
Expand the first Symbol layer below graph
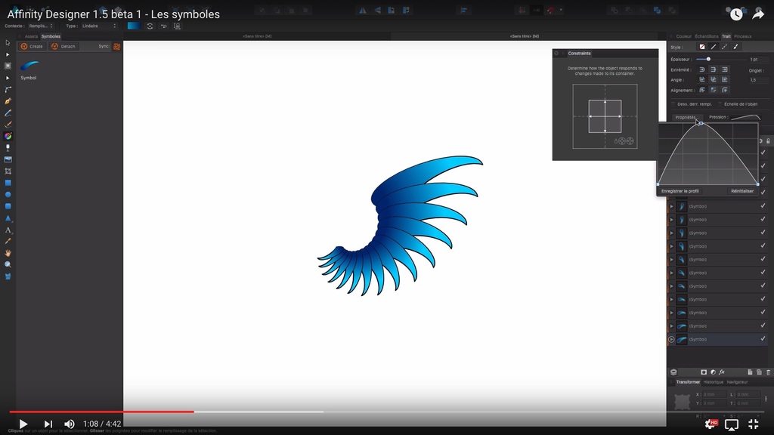671,206
